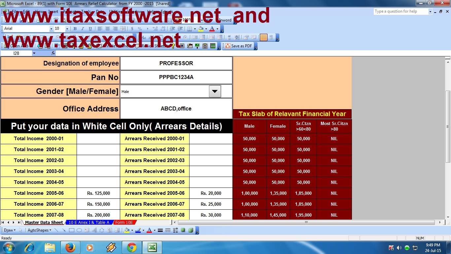Go to the first sheet tab

pos(3,223)
